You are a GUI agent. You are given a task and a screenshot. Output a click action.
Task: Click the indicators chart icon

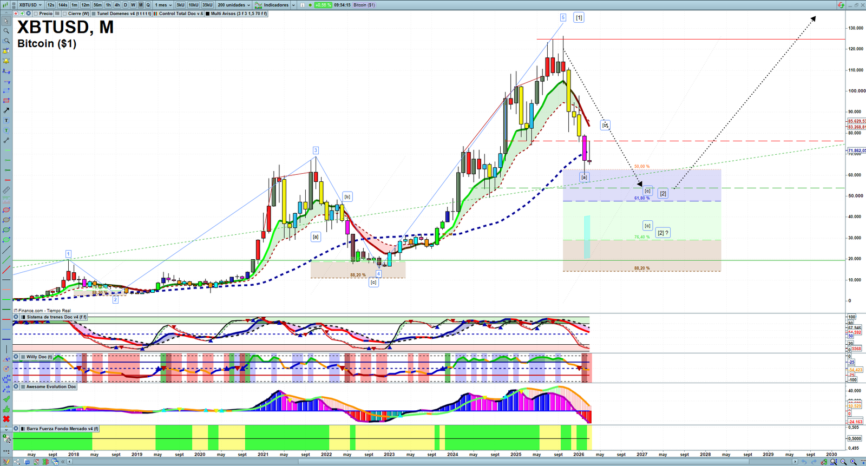259,5
